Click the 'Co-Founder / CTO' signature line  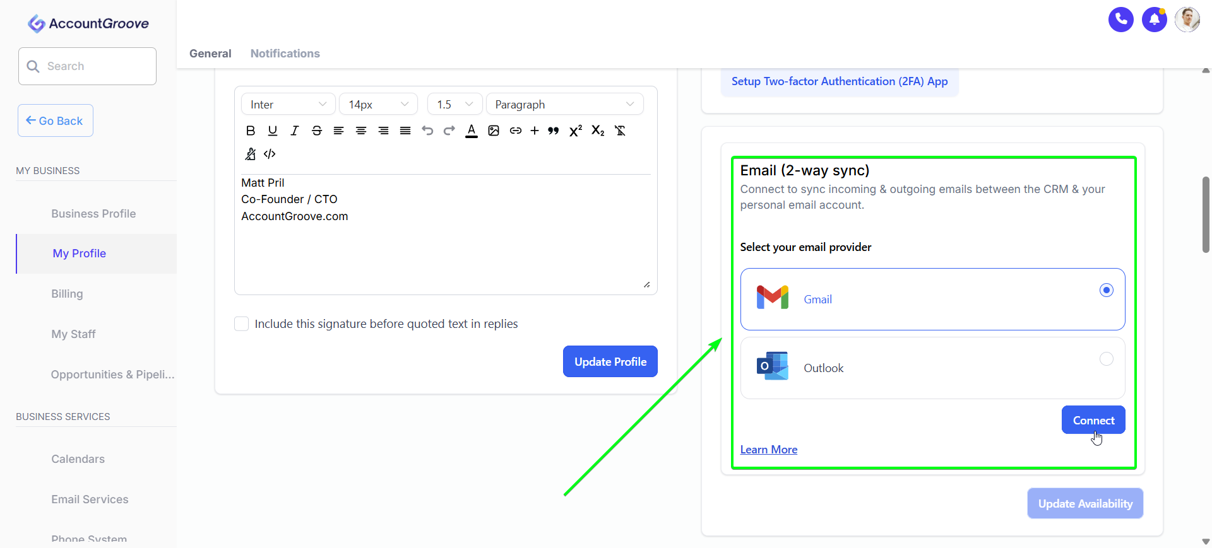click(289, 199)
